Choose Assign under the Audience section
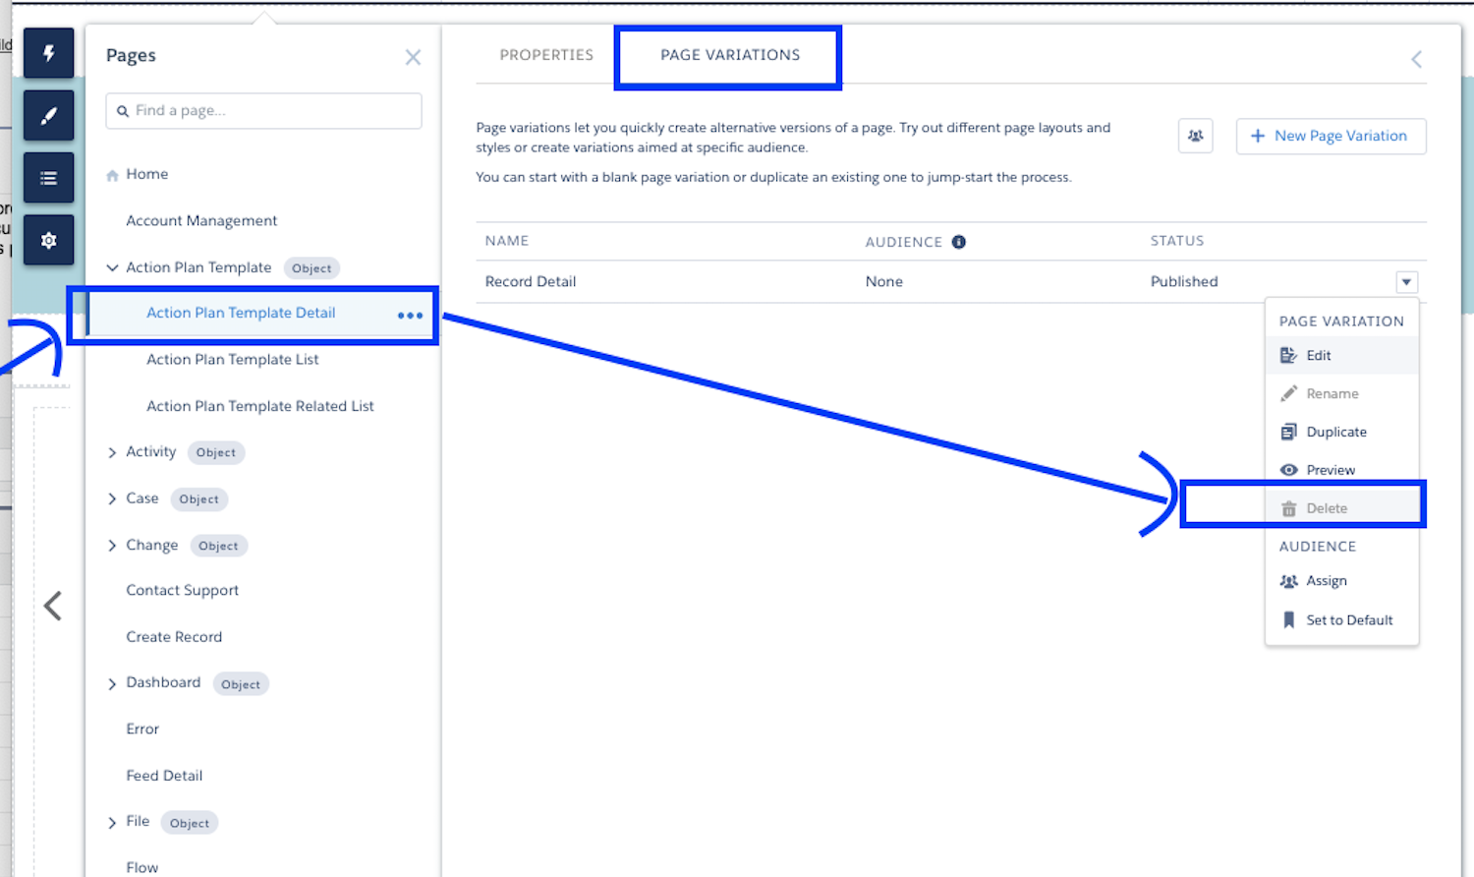This screenshot has height=877, width=1474. click(1342, 581)
